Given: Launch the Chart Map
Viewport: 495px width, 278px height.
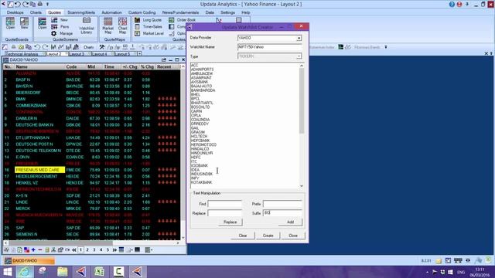Looking at the screenshot, I should (x=122, y=25).
